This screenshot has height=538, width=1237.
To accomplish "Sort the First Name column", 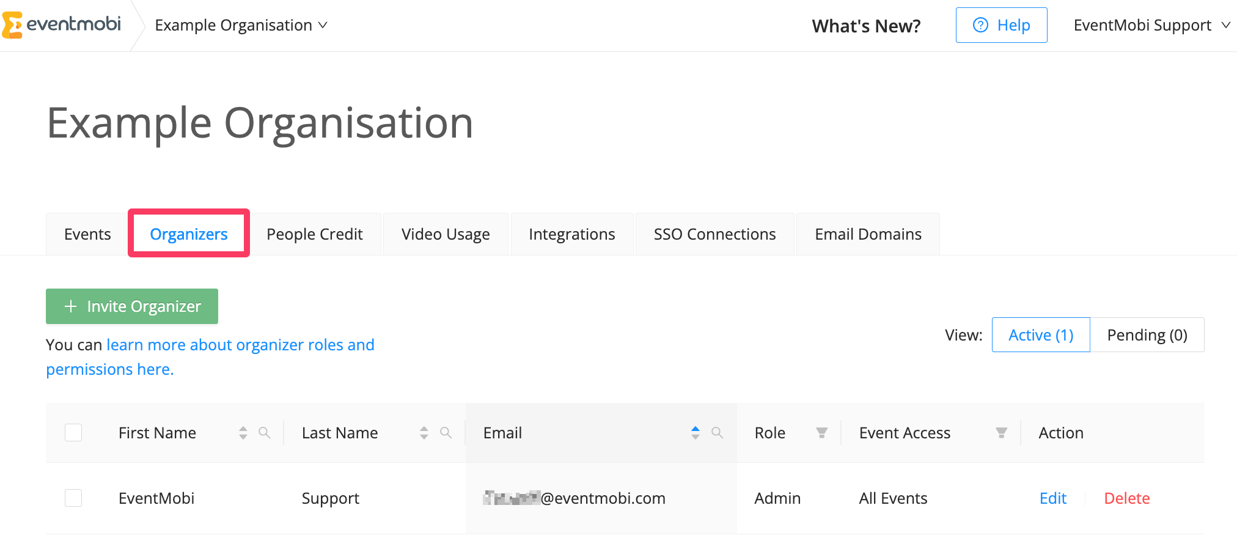I will pos(243,433).
